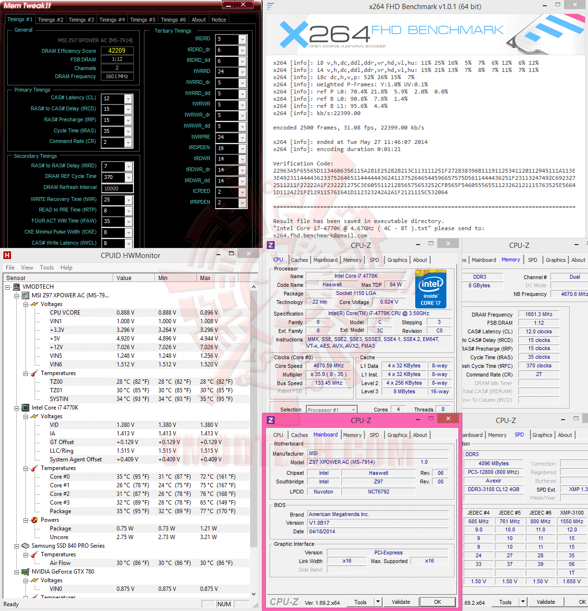Click the Z icon of the CPU-Z Mainboard window
Image resolution: width=588 pixels, height=611 pixels.
(x=271, y=420)
